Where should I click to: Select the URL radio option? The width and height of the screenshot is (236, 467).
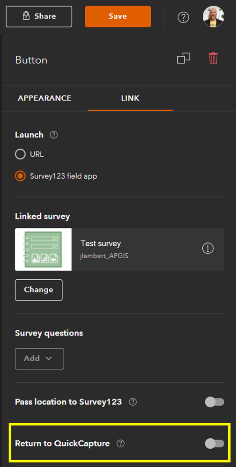[20, 154]
